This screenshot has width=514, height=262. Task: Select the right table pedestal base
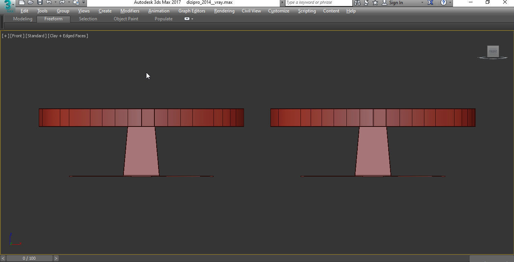(x=373, y=151)
